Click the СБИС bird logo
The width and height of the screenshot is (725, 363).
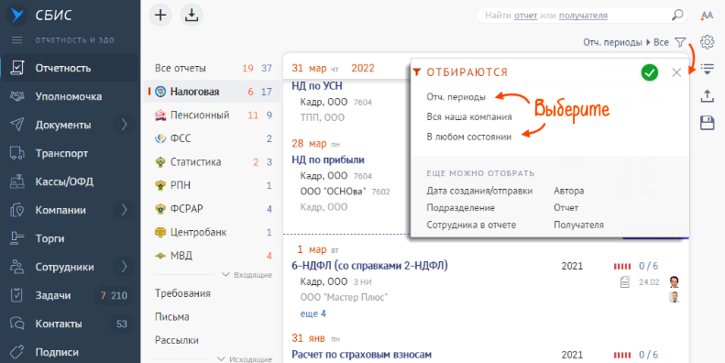(x=17, y=15)
